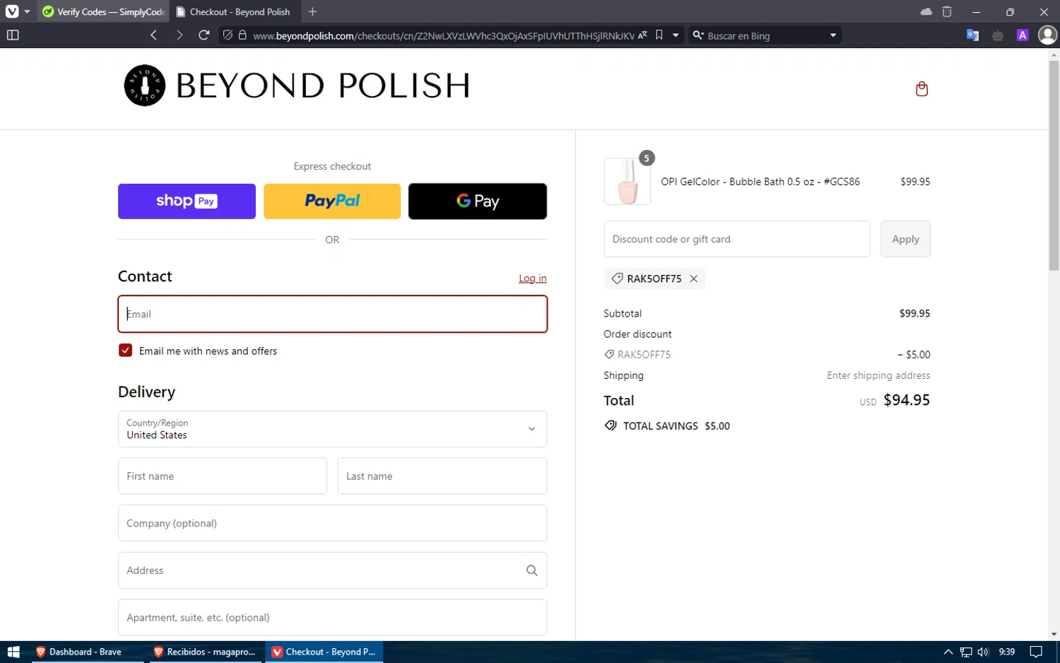Open the volume tray icon

pyautogui.click(x=983, y=652)
